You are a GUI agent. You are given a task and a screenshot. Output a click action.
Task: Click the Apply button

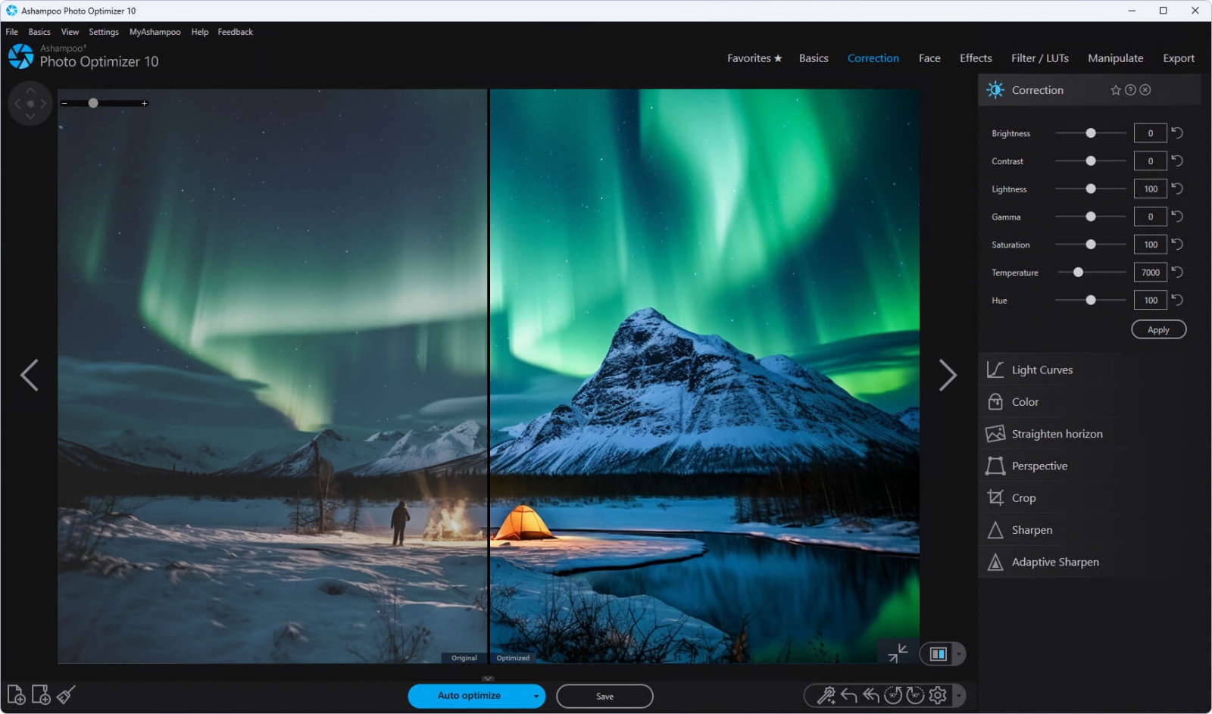1157,329
